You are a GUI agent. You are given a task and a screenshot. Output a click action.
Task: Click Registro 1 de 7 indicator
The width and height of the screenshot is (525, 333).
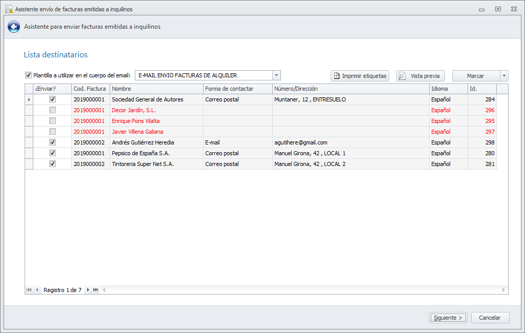(63, 290)
